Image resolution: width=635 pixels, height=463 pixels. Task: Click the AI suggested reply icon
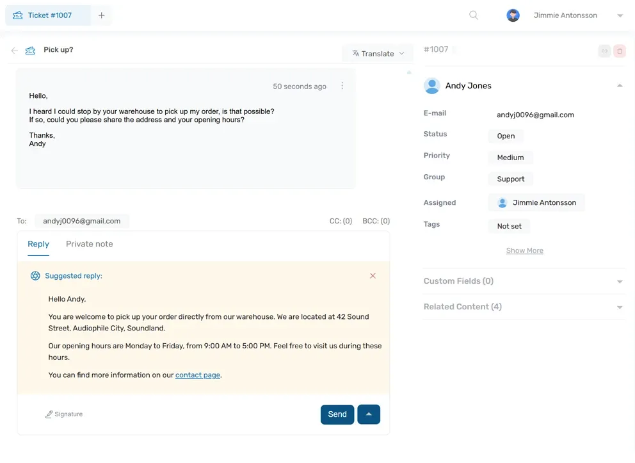pos(35,276)
